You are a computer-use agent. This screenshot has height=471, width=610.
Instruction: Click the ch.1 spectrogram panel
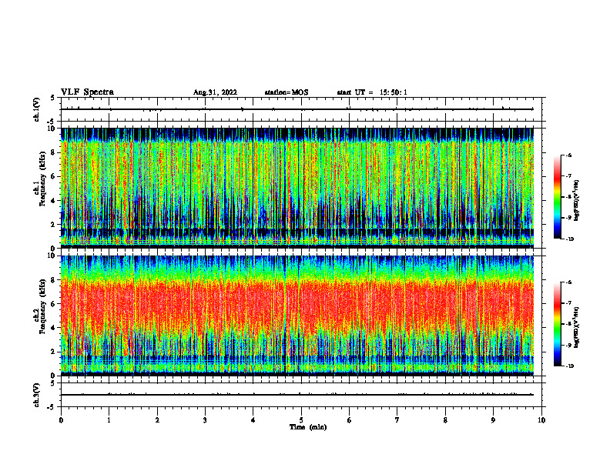[297, 188]
